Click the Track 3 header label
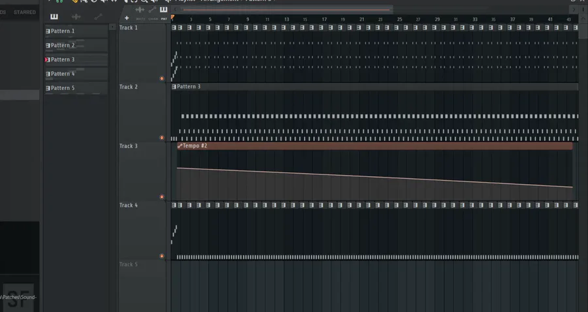The width and height of the screenshot is (588, 312). [x=128, y=146]
